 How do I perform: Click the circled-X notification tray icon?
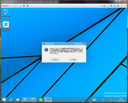[x=115, y=100]
